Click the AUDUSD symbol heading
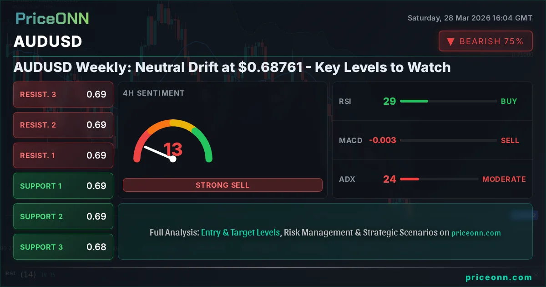Image resolution: width=546 pixels, height=287 pixels. click(x=47, y=41)
